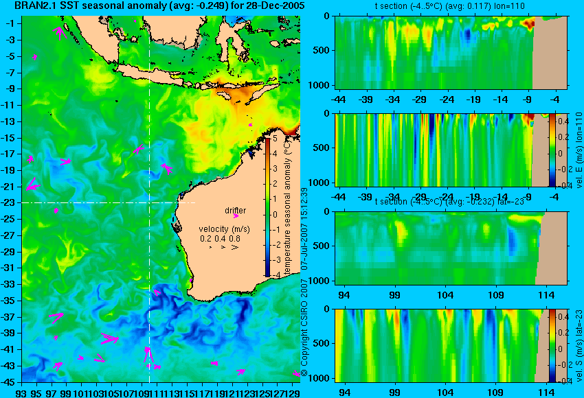584x398 pixels.
Task: Click the large magenta drifter arrow off Sumatra's northwest coast
Action: tap(60, 32)
